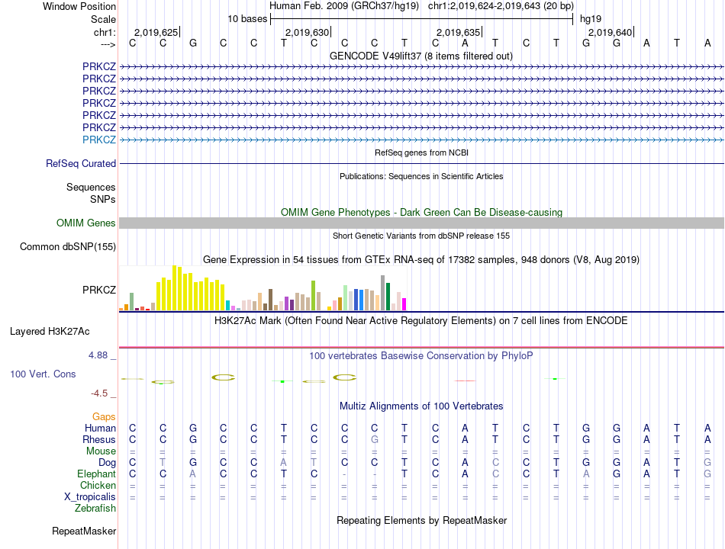Click the 2,019,630 position marker
The width and height of the screenshot is (725, 549).
point(308,32)
